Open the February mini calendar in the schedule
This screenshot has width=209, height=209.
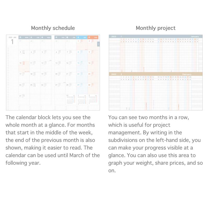[93, 100]
